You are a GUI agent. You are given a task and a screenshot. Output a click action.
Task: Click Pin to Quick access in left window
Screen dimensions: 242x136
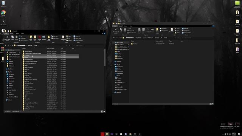click(x=7, y=38)
